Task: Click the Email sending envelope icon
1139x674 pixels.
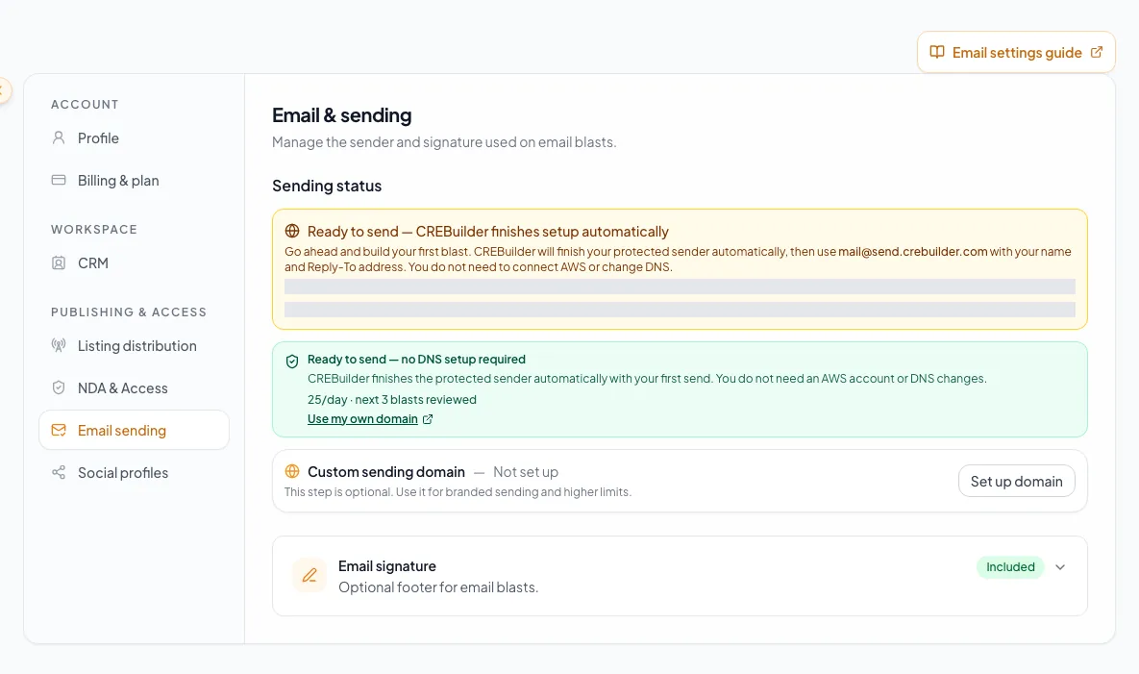Action: [x=59, y=430]
